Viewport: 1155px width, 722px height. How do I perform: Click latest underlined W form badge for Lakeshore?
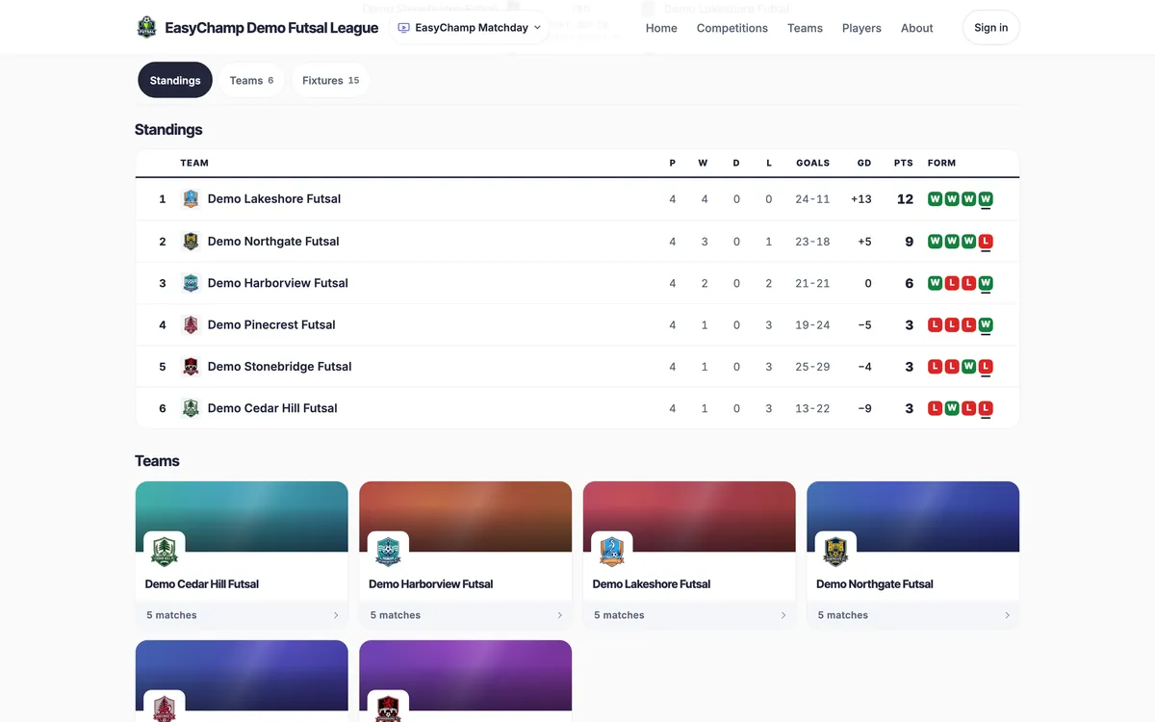click(x=986, y=199)
